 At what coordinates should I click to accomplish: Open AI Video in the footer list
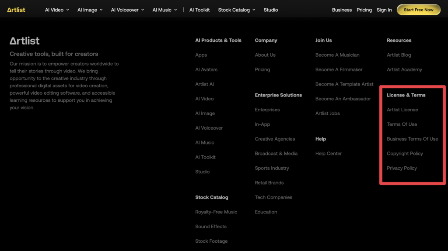(204, 99)
